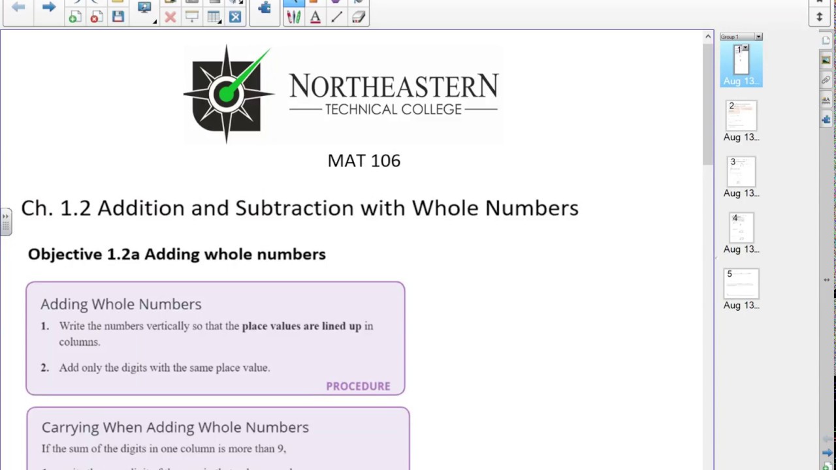Delete current page icon

96,18
